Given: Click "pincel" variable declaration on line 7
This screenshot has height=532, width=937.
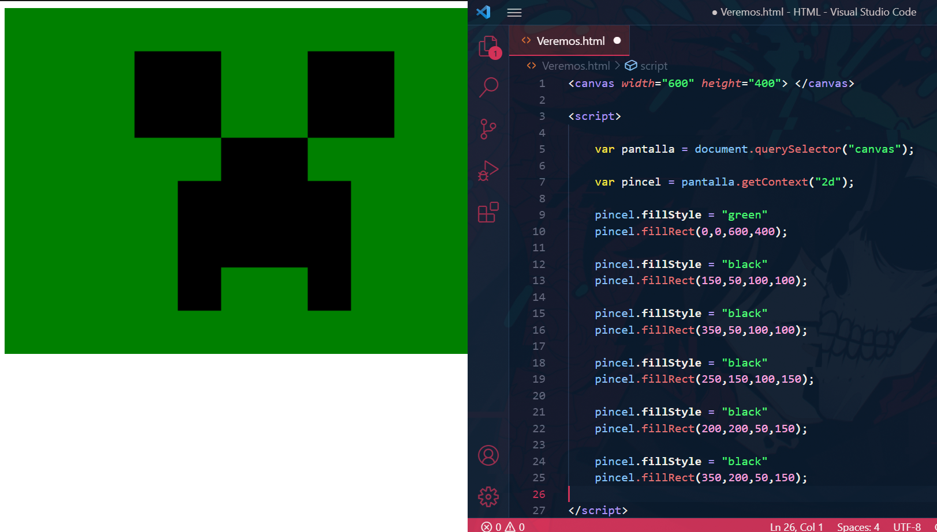Looking at the screenshot, I should coord(641,182).
